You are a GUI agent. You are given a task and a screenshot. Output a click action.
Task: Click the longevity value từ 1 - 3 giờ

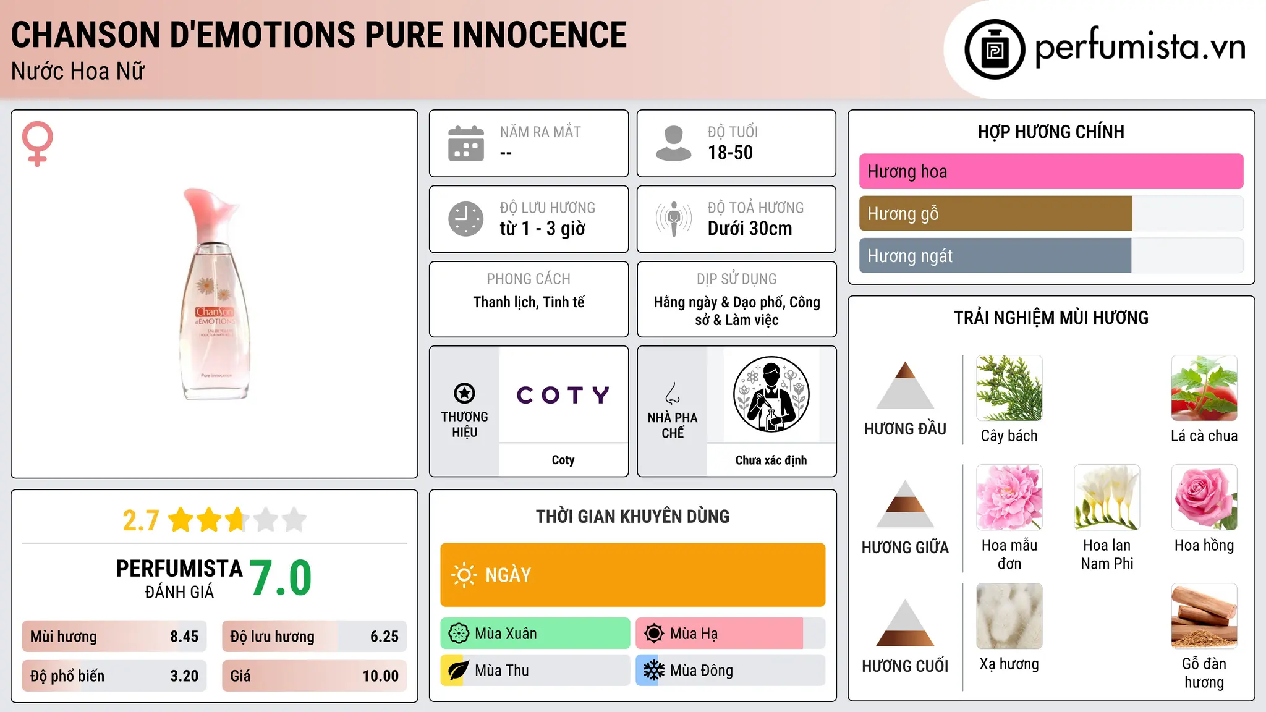pyautogui.click(x=543, y=229)
